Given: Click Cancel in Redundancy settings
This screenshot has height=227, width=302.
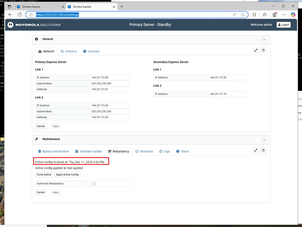Looking at the screenshot, I should pos(41,192).
